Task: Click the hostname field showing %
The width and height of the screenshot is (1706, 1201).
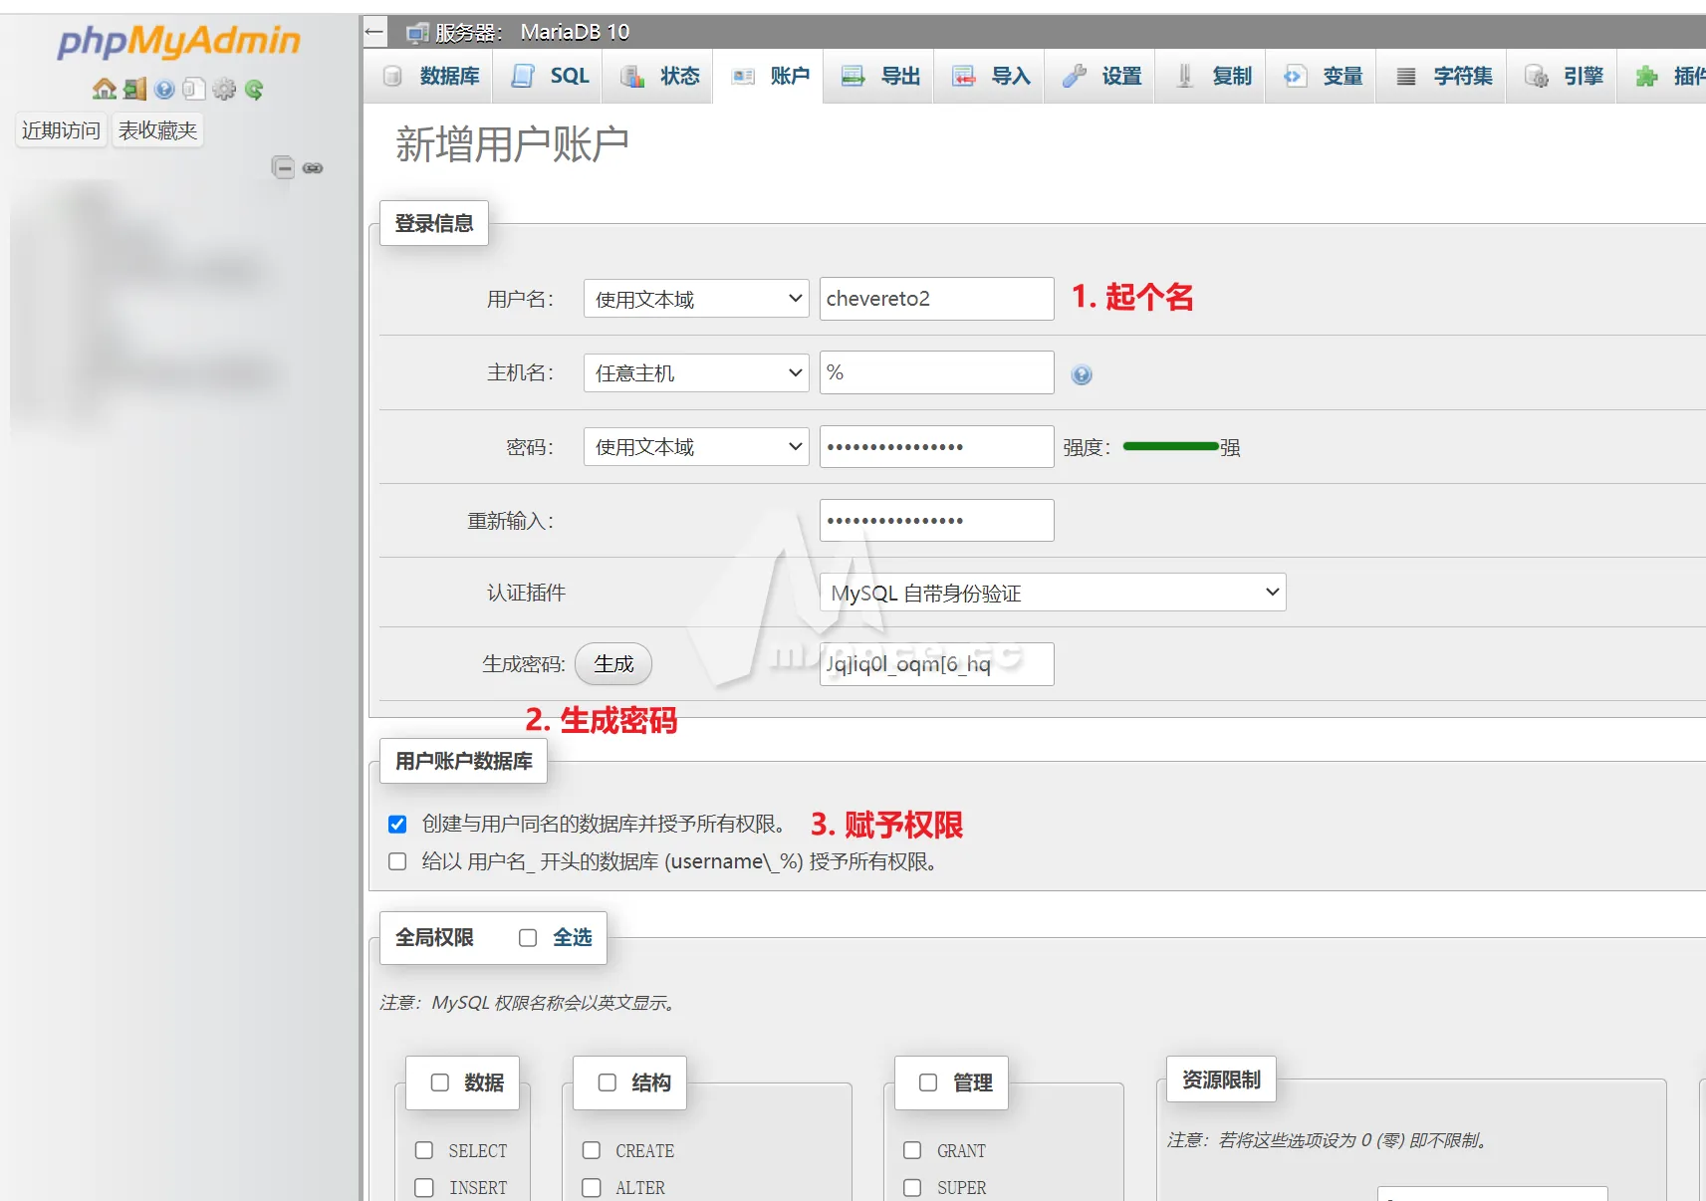Action: pos(936,372)
